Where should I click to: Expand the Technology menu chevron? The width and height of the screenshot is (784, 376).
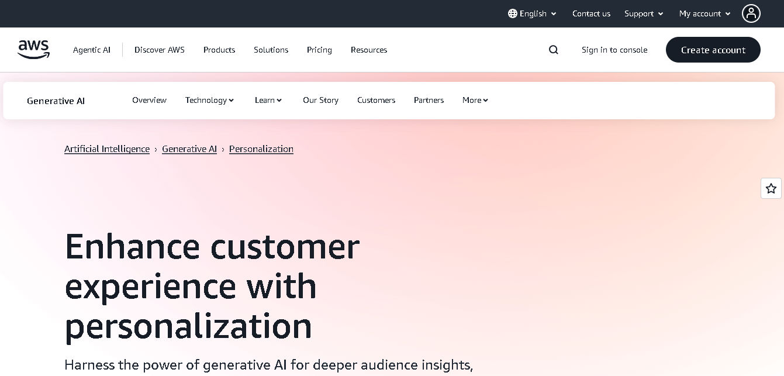coord(232,100)
